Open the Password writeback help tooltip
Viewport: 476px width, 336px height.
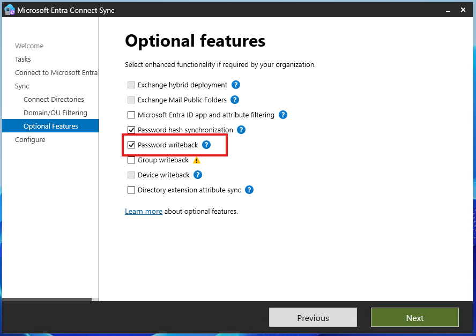[206, 145]
